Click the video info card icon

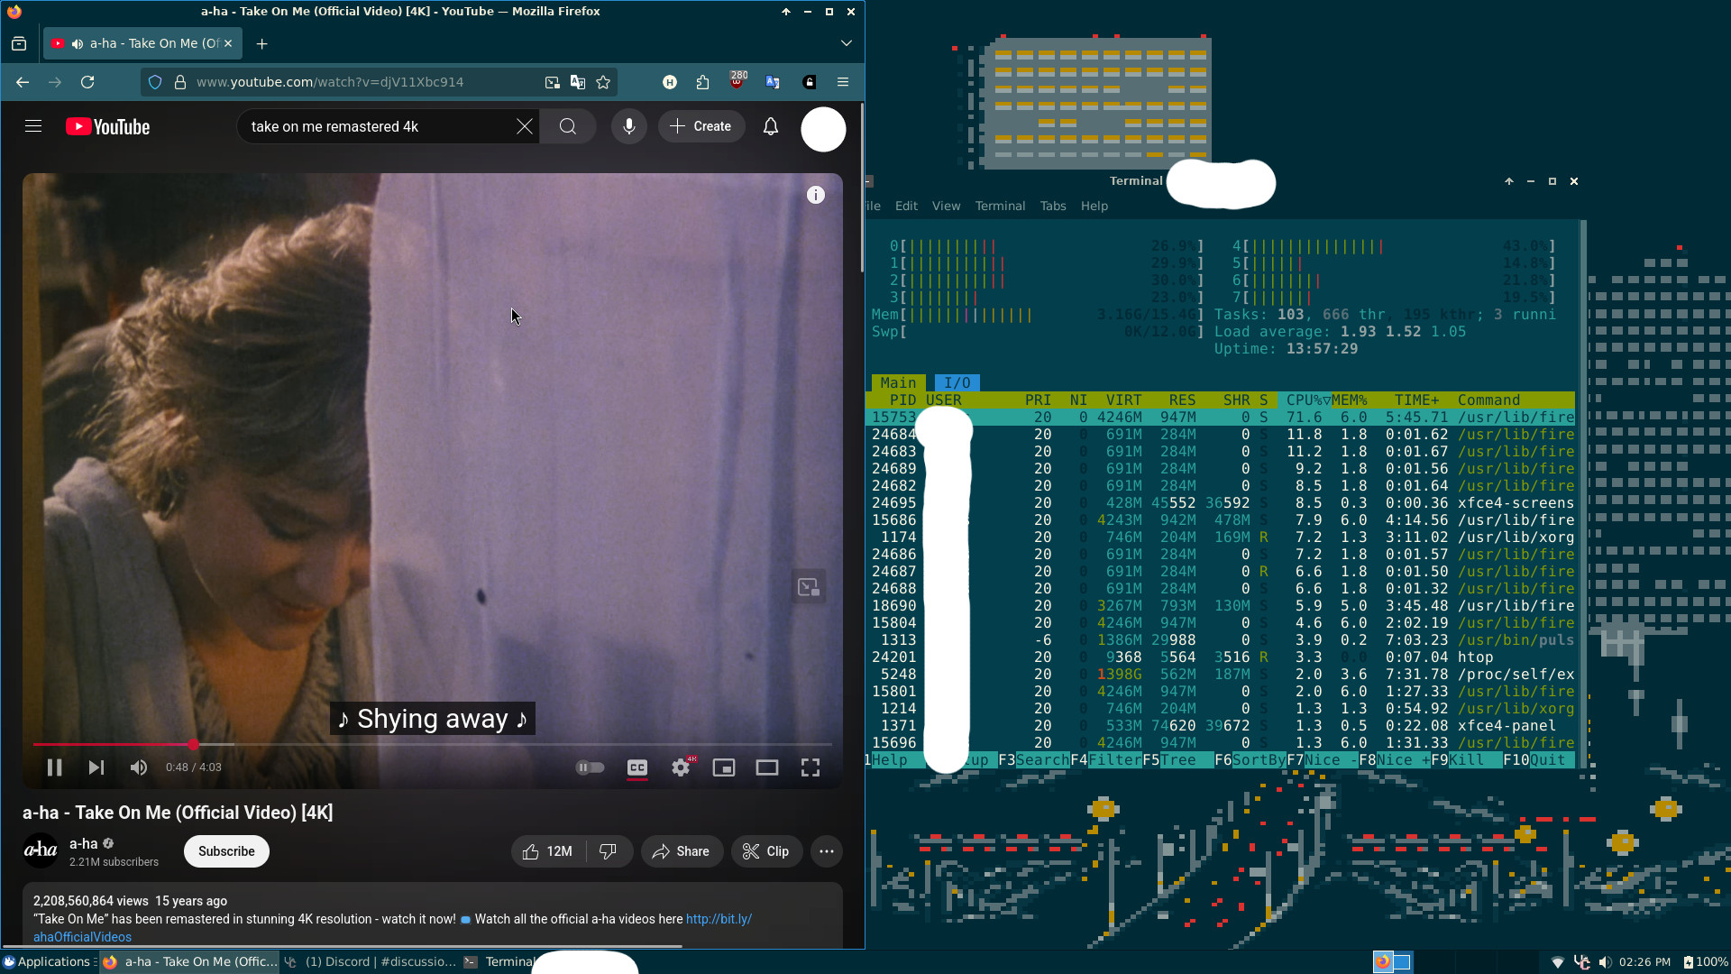[816, 195]
